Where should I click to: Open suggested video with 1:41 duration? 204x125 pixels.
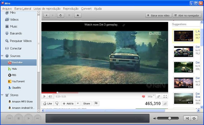tap(183, 83)
